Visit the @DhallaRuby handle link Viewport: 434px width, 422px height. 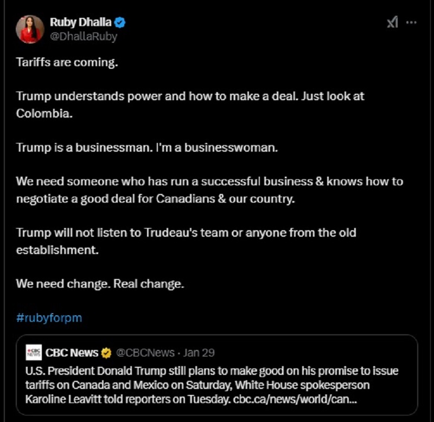pyautogui.click(x=84, y=36)
